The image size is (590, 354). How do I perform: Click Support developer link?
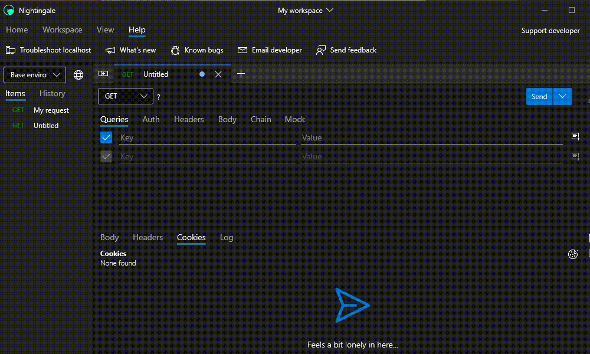(x=550, y=31)
